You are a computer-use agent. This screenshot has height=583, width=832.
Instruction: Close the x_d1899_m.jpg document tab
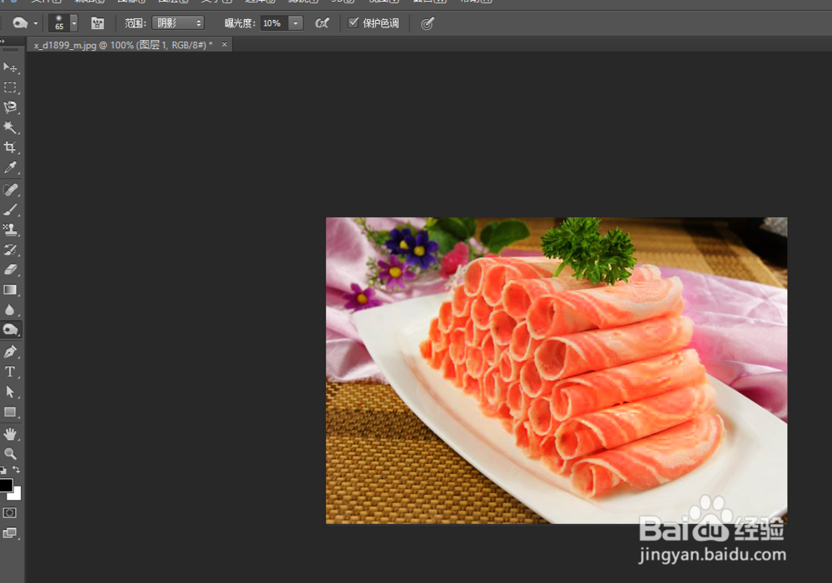(x=225, y=45)
